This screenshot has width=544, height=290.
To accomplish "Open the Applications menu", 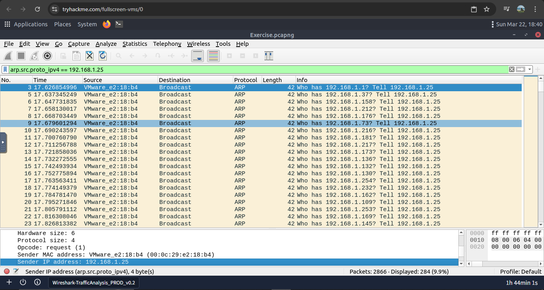I will (26, 24).
